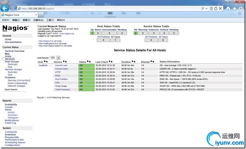Open Service Groups link
The height and width of the screenshot is (149, 246).
click(13, 69)
